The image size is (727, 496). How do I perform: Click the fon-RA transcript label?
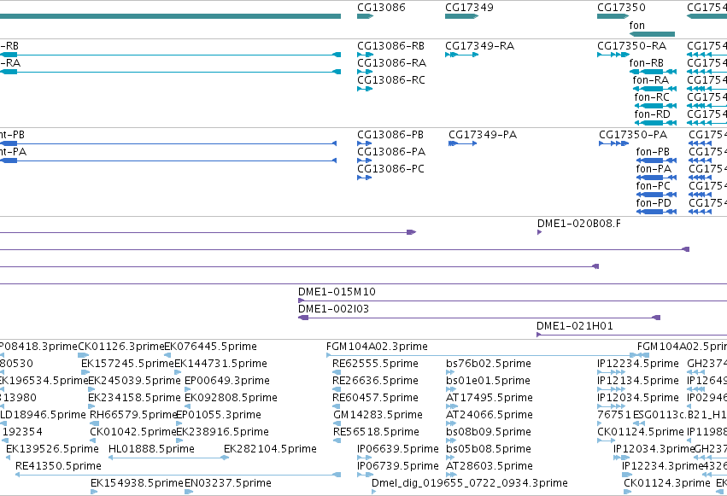pos(650,80)
